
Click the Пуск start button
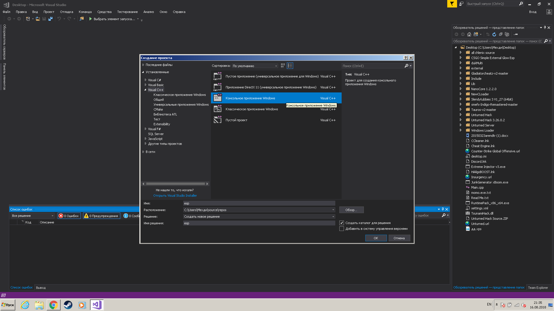click(8, 305)
